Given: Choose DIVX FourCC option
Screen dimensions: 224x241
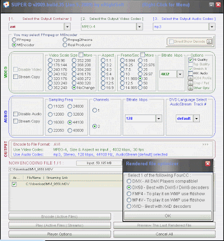Looking at the screenshot, I should click(129, 181).
